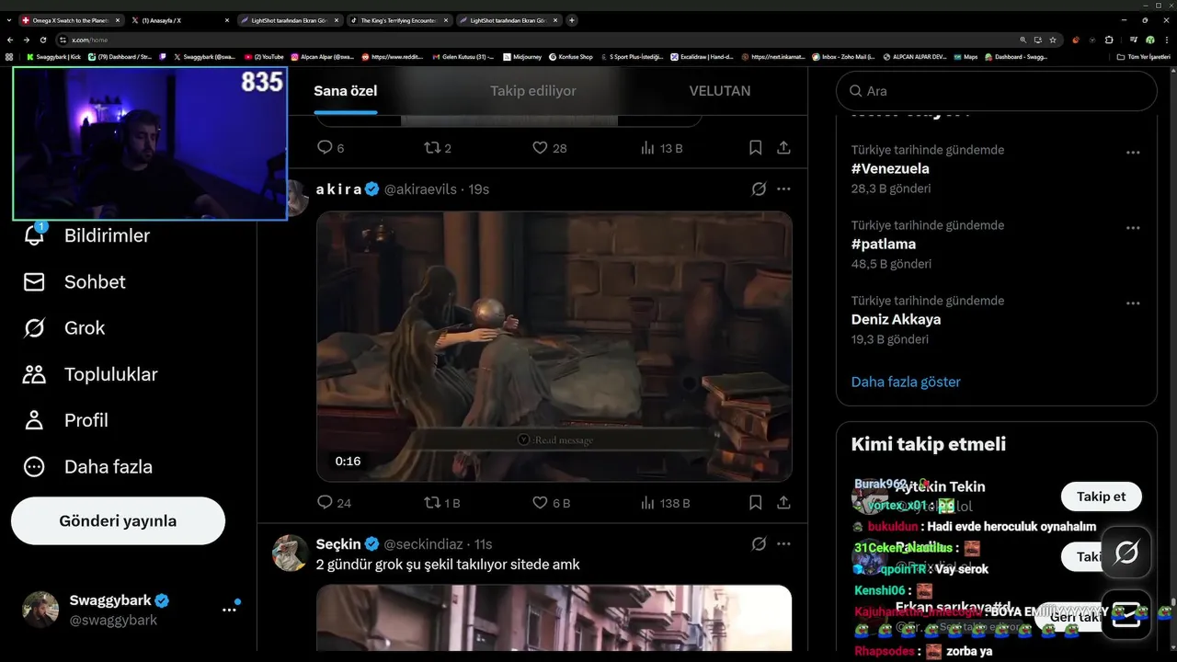This screenshot has height=662, width=1177.
Task: Close the Omega X Swatch browser tab
Action: [117, 19]
